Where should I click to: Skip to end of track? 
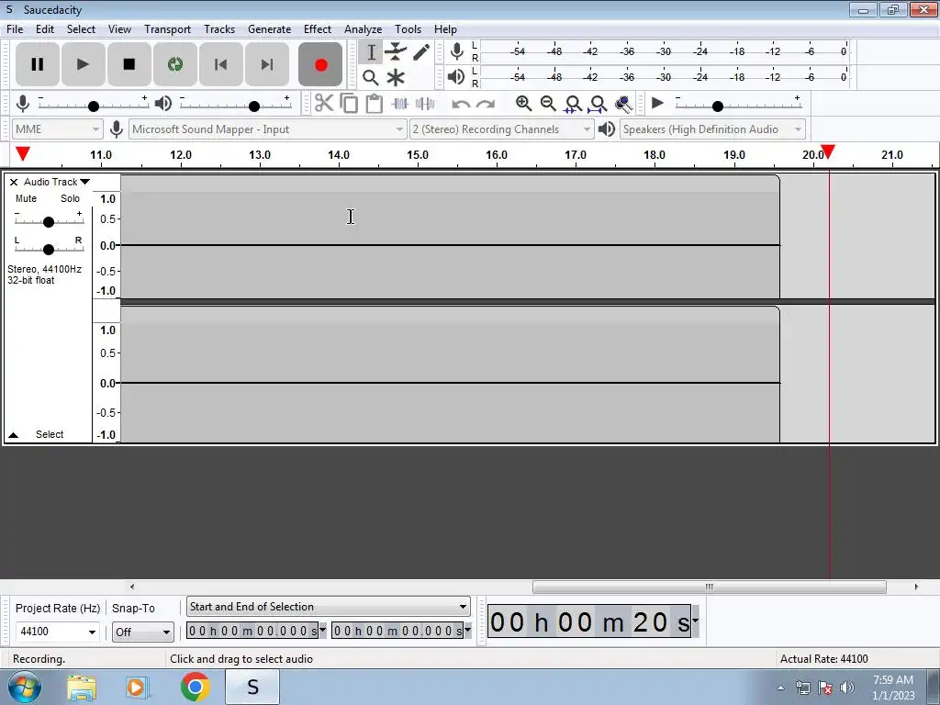tap(267, 64)
